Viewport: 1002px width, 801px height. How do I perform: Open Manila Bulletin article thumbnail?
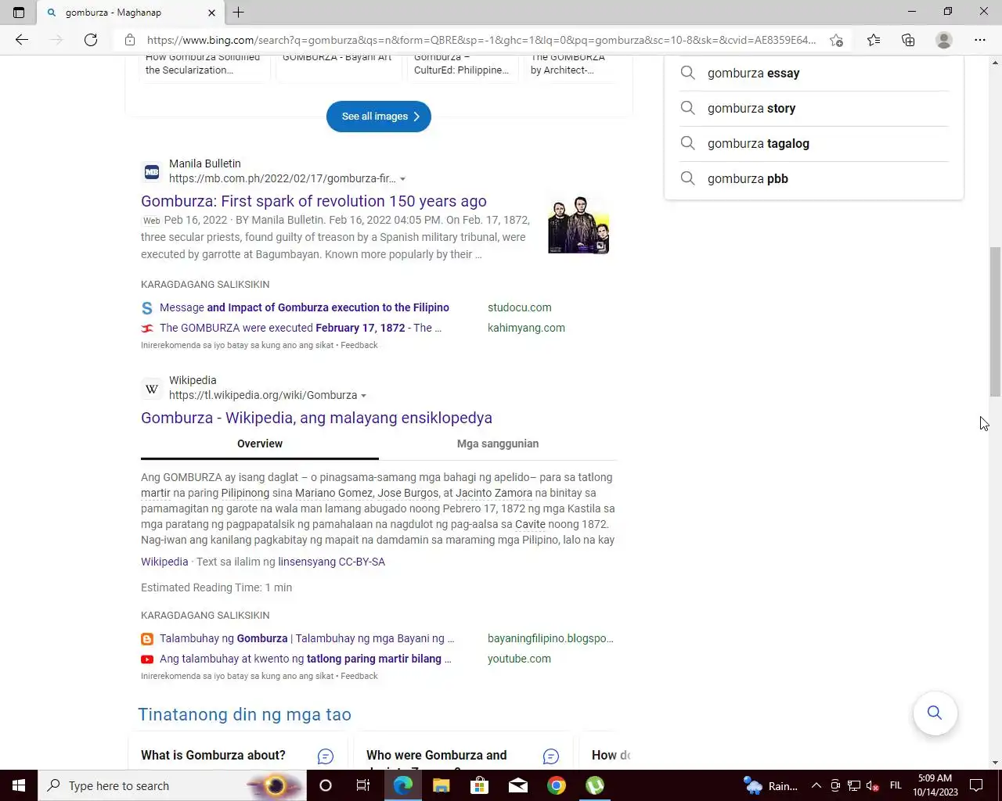578,225
